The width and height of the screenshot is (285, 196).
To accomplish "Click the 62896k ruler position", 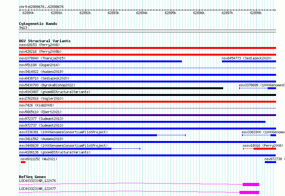I will [x=199, y=13].
